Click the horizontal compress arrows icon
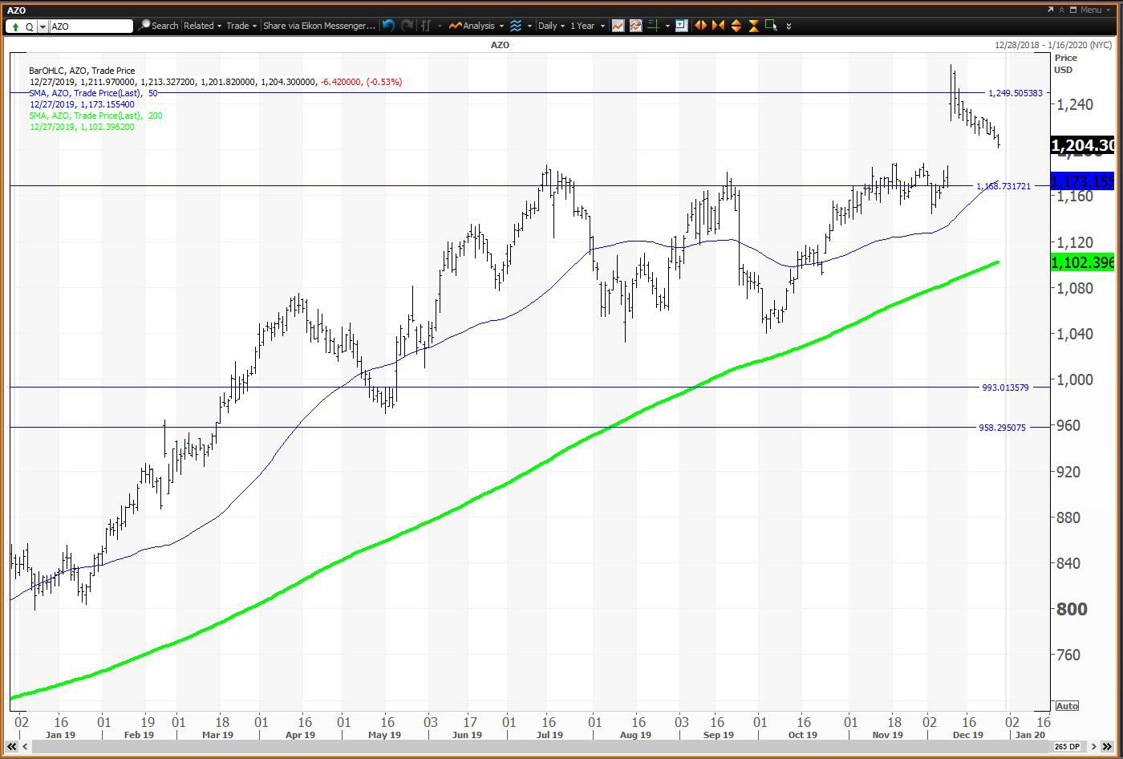1123x759 pixels. 718,26
